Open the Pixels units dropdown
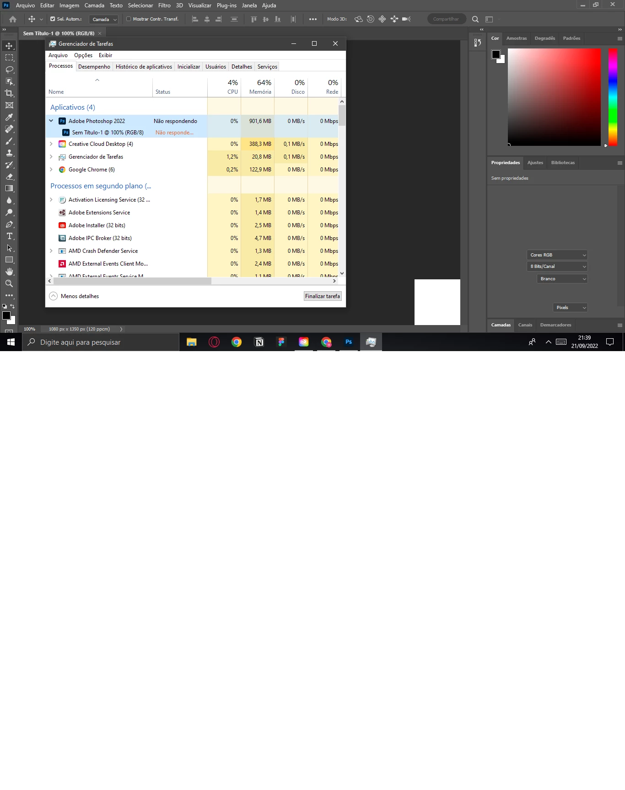 tap(570, 308)
